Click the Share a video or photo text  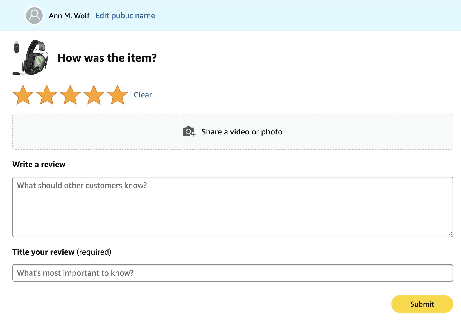[242, 132]
